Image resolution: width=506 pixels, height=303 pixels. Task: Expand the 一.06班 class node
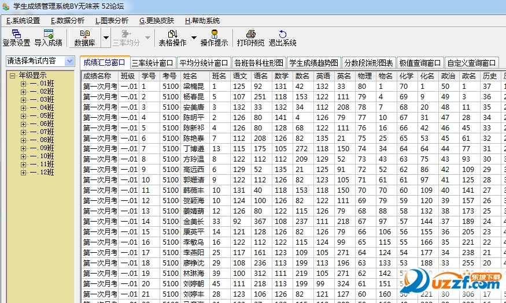24,124
